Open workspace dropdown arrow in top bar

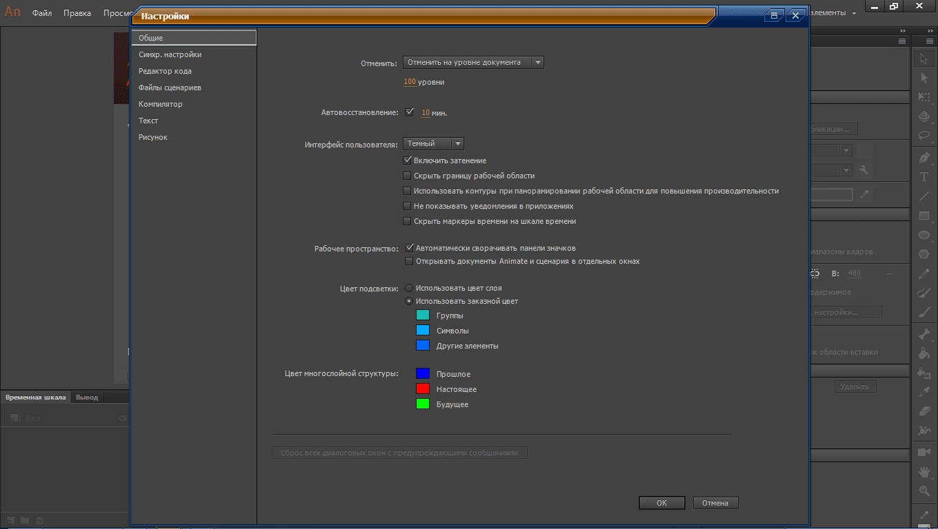point(854,13)
